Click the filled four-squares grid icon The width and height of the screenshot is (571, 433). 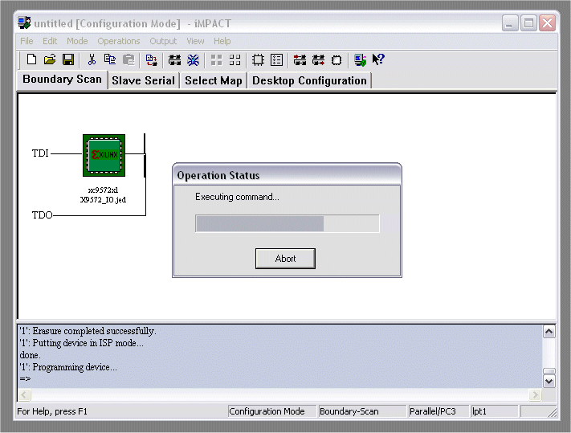coord(216,60)
